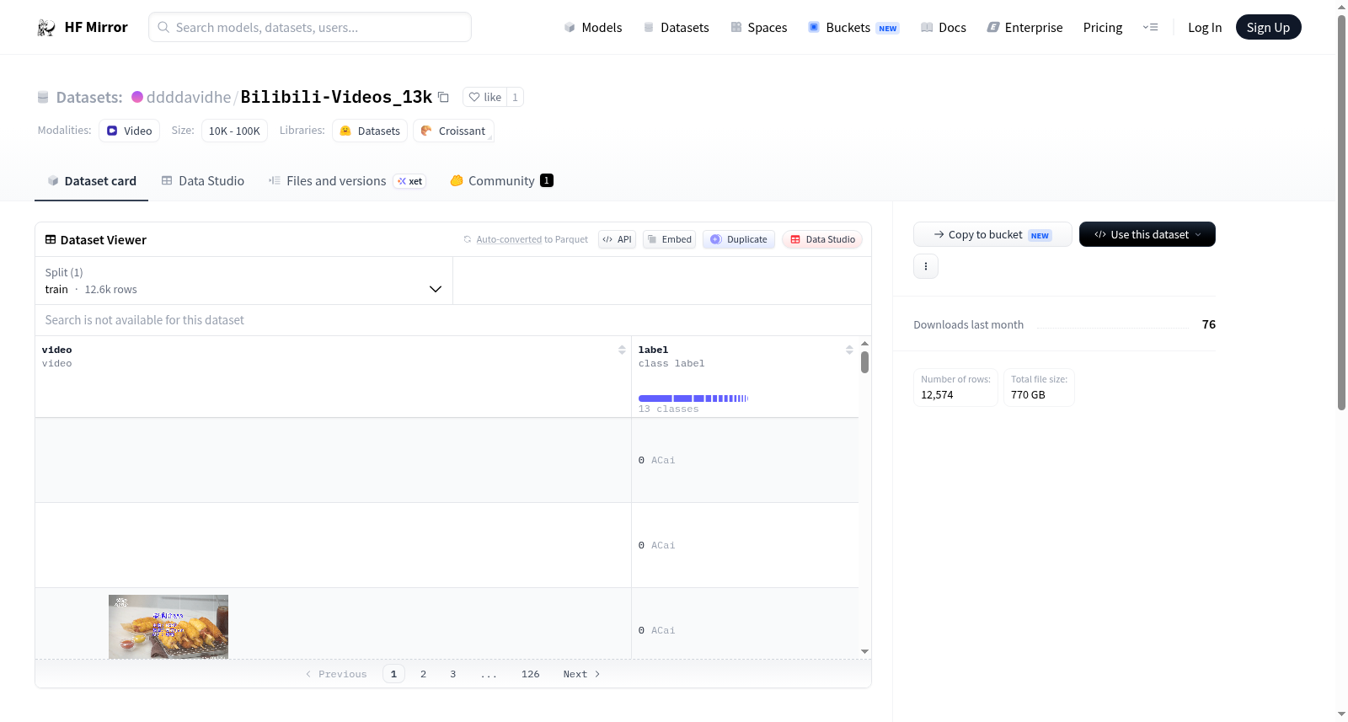Click Copy to bucket button
Image resolution: width=1348 pixels, height=722 pixels.
pos(992,234)
